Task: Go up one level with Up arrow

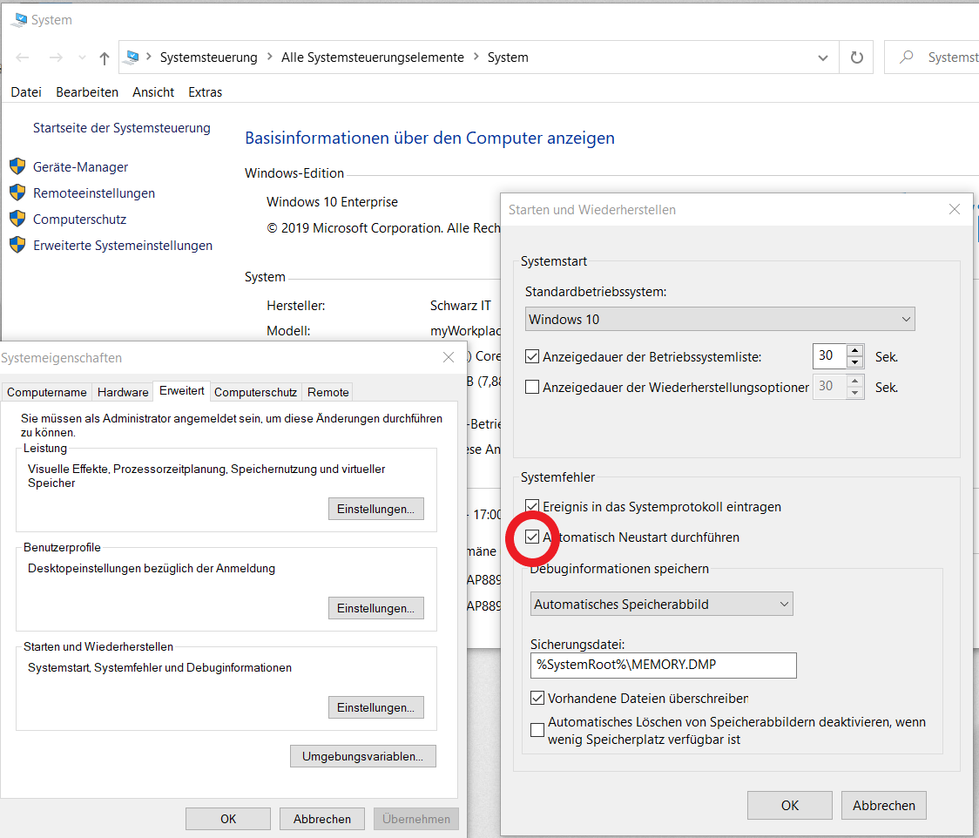Action: (x=105, y=58)
